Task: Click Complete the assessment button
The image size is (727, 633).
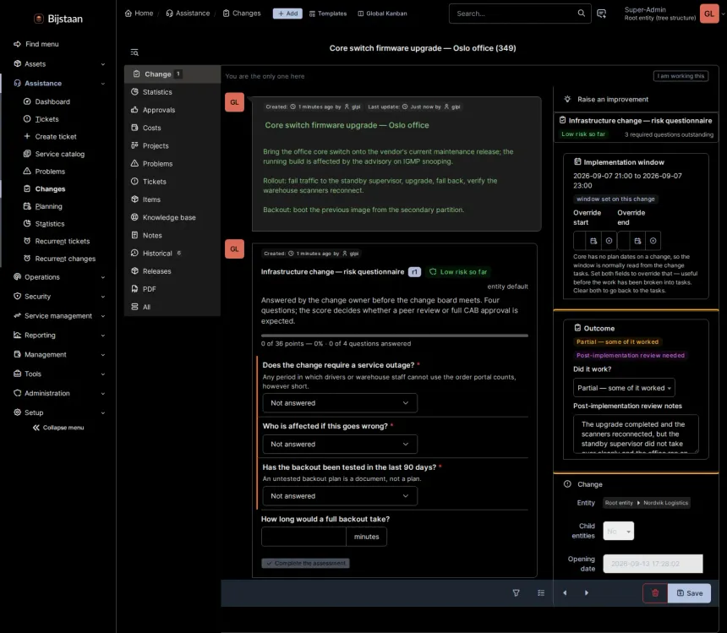Action: coord(305,564)
